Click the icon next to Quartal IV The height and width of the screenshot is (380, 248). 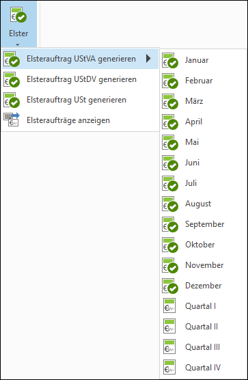click(169, 368)
